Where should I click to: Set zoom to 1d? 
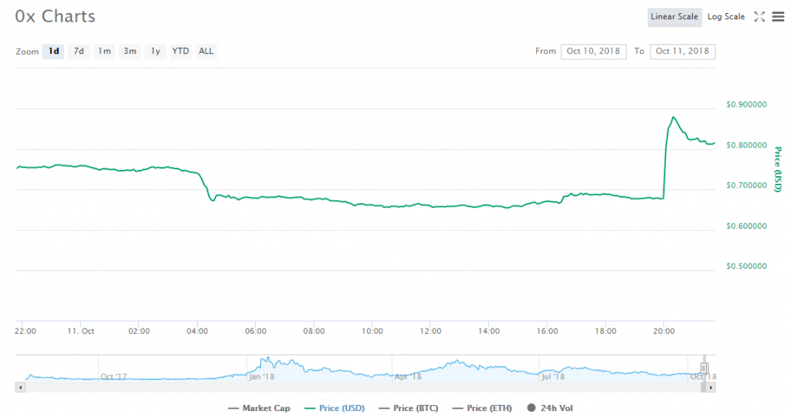pyautogui.click(x=53, y=51)
